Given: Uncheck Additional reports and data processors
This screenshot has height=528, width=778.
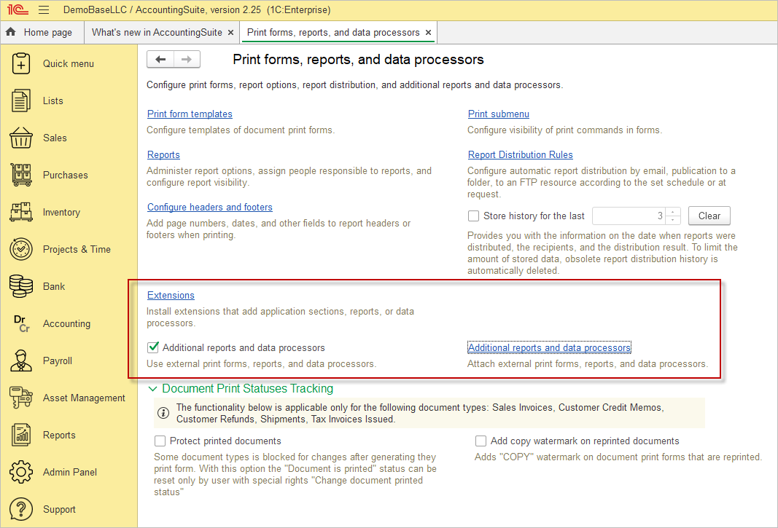Looking at the screenshot, I should (153, 347).
